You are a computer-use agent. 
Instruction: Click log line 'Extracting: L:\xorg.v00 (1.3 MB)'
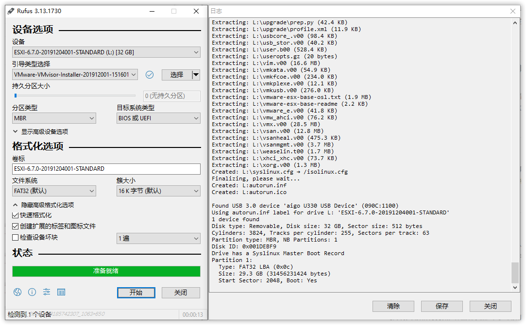(x=266, y=165)
